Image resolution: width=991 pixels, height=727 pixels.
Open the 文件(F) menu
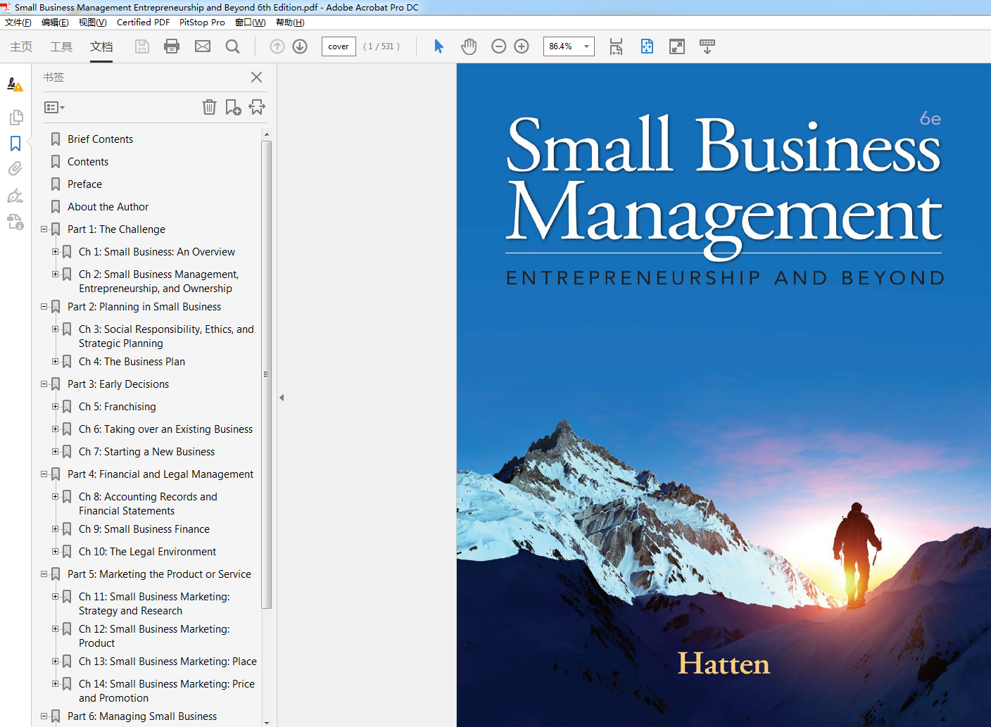[x=18, y=23]
